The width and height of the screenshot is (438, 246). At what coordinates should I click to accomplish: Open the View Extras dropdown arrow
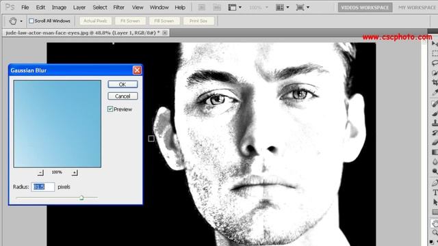240,8
